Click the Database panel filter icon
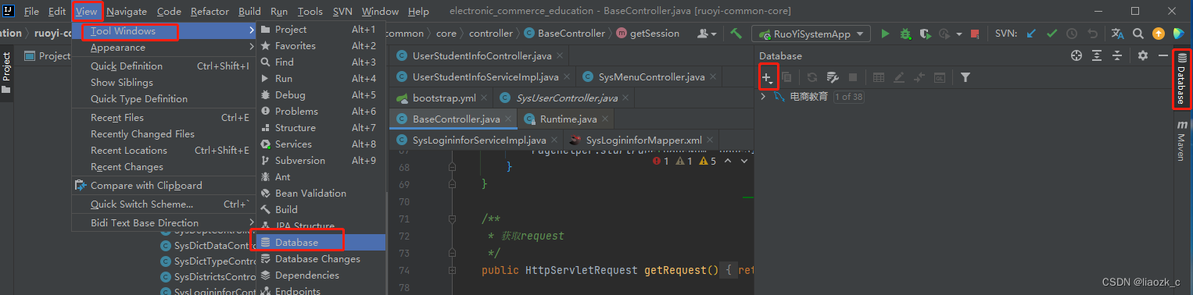The height and width of the screenshot is (295, 1193). click(x=966, y=77)
